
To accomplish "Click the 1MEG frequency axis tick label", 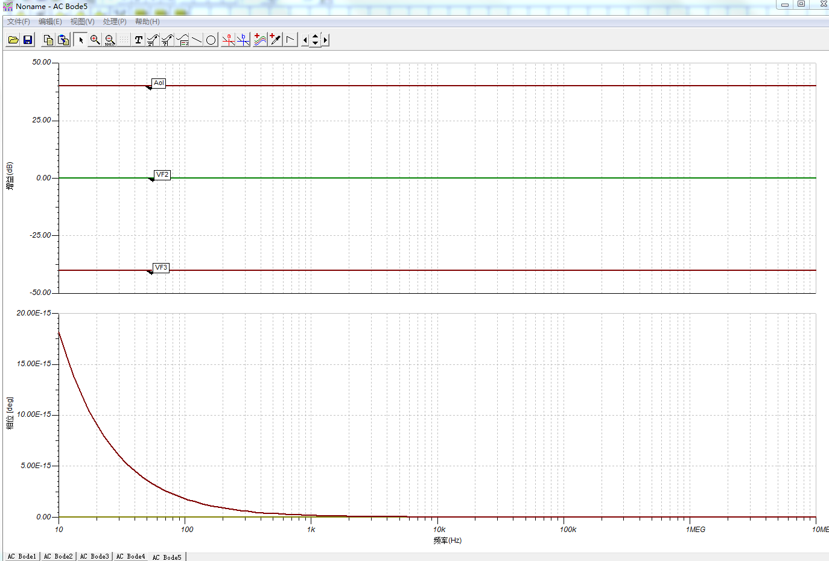I will [x=695, y=530].
